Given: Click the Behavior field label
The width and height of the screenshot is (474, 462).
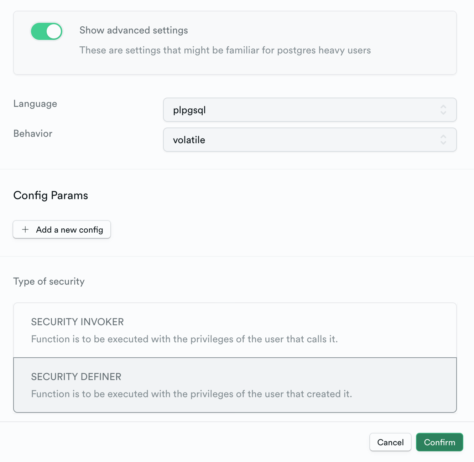Looking at the screenshot, I should (33, 134).
